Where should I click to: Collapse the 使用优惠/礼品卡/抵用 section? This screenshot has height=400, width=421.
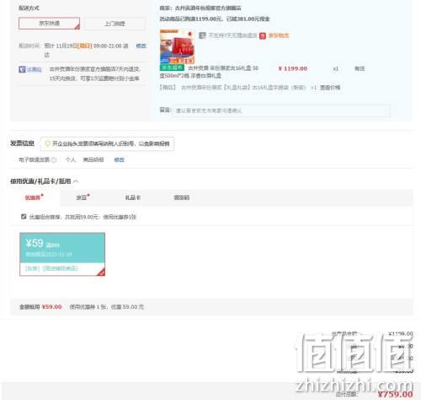point(76,181)
